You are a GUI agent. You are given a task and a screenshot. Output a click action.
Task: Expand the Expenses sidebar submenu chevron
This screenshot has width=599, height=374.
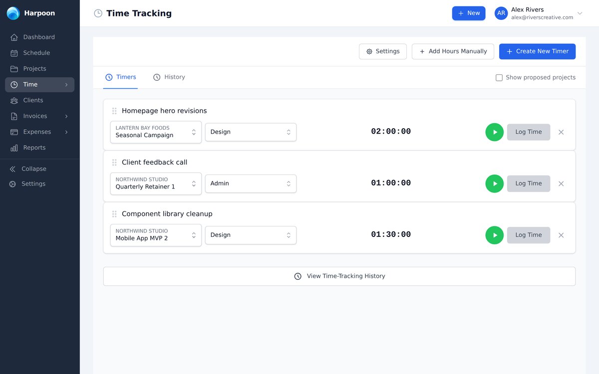point(66,132)
